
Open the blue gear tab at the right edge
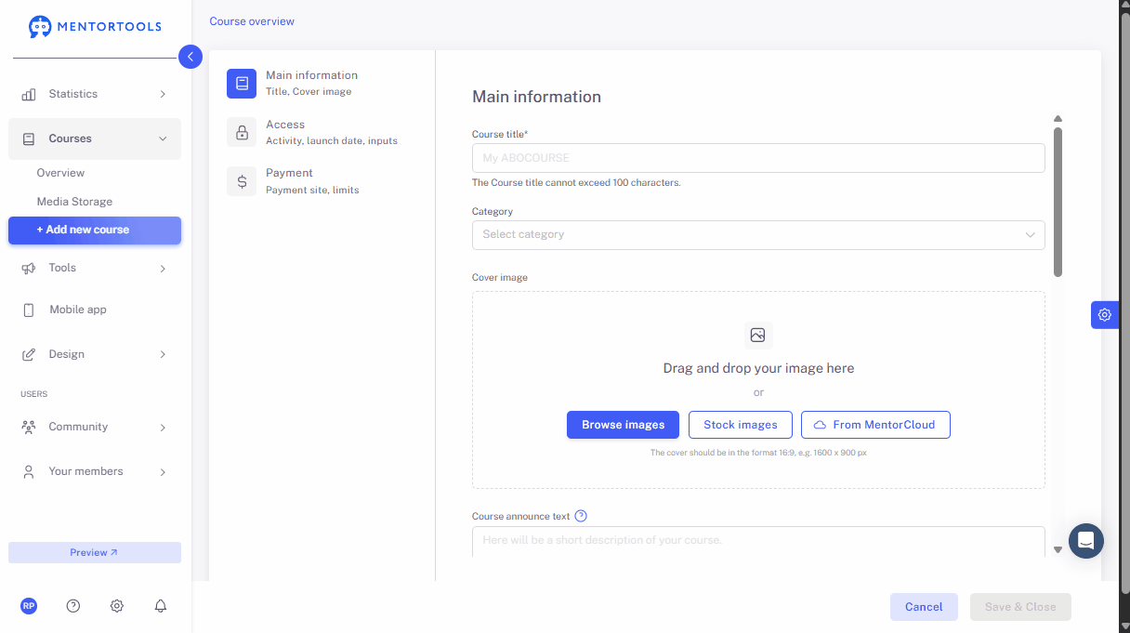click(1104, 314)
